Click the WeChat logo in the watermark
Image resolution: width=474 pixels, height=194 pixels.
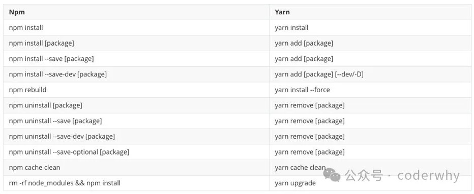tap(332, 175)
